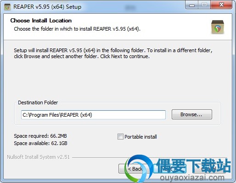Click the ouyaoxiazai.com watermark text

[192, 178]
